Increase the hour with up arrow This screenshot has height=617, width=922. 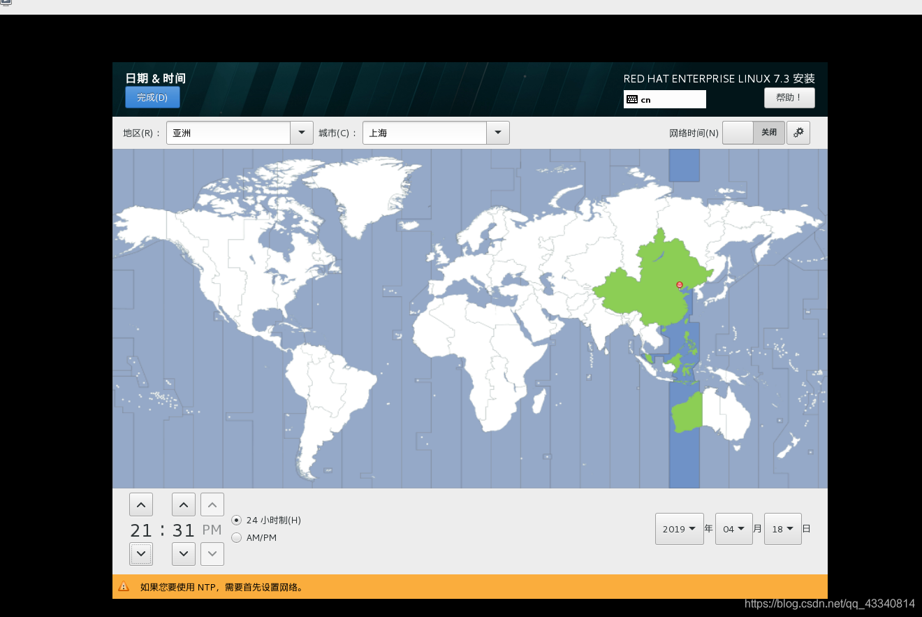click(141, 505)
